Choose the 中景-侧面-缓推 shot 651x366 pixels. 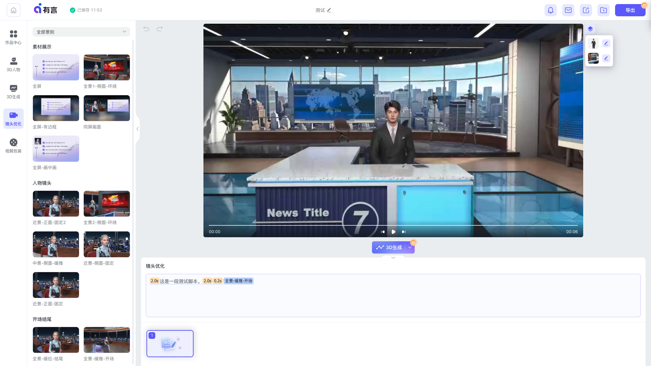[56, 244]
